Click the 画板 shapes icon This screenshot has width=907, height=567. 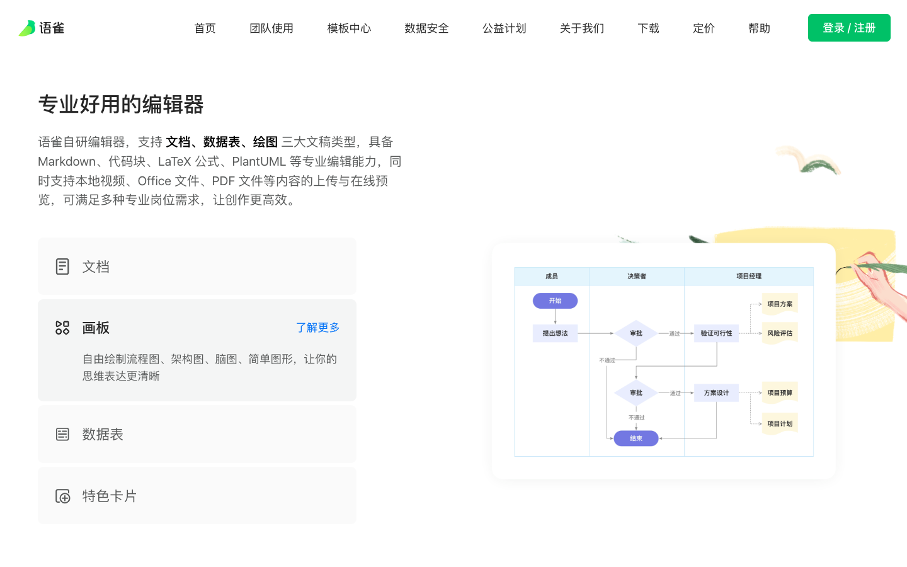[62, 328]
